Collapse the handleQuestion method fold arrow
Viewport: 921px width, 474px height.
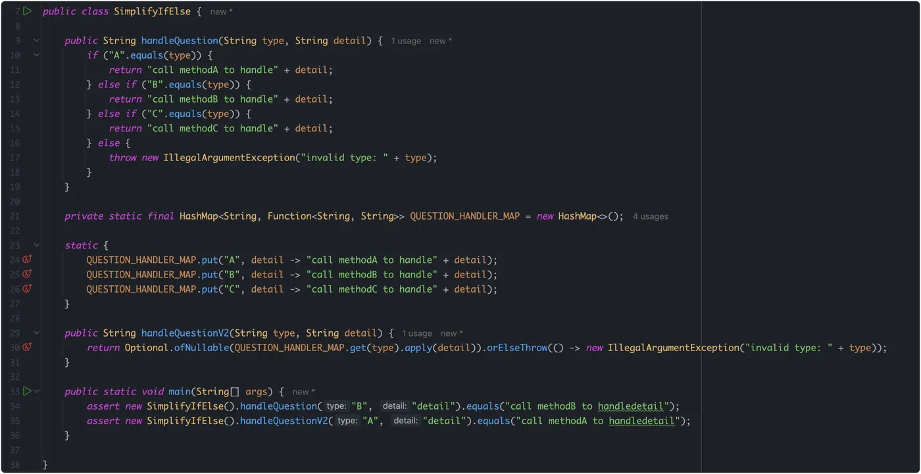[x=37, y=41]
